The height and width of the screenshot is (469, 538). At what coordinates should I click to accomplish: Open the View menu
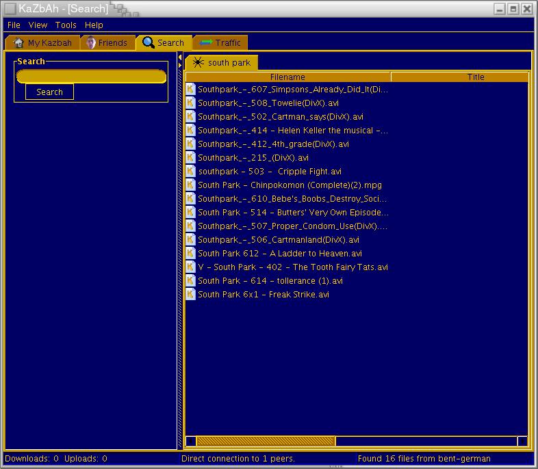coord(38,25)
